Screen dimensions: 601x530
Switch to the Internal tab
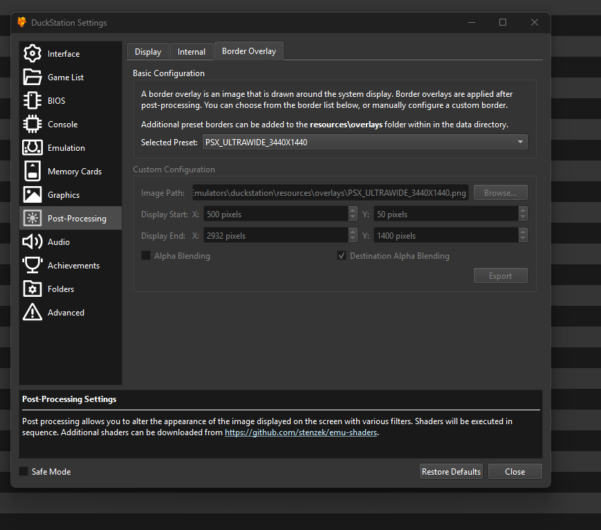pos(192,52)
